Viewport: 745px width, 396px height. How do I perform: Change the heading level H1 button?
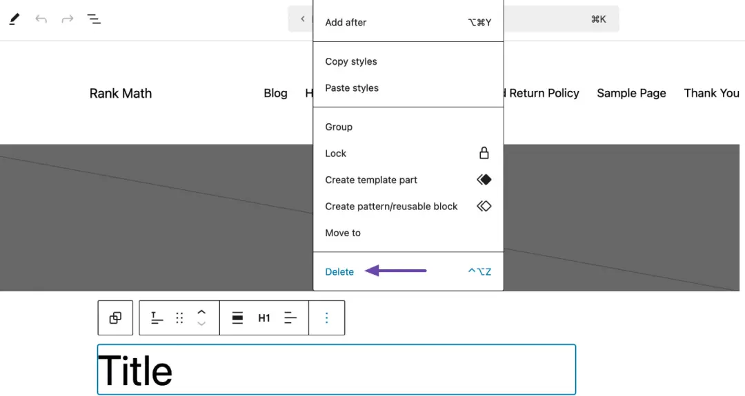[264, 317]
